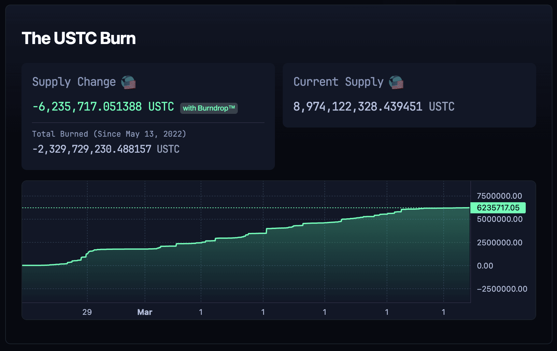Expand the 0.00 gridline label
This screenshot has width=557, height=351.
[485, 266]
